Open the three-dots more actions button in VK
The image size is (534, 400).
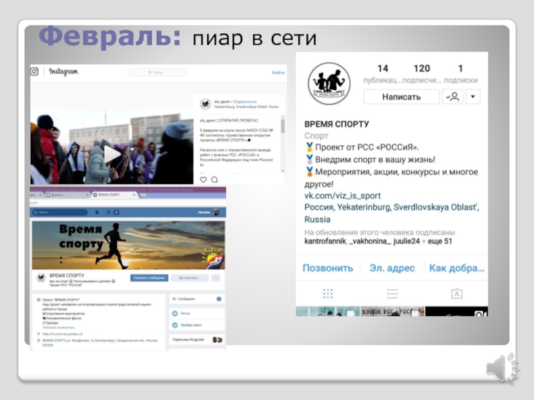(x=216, y=278)
